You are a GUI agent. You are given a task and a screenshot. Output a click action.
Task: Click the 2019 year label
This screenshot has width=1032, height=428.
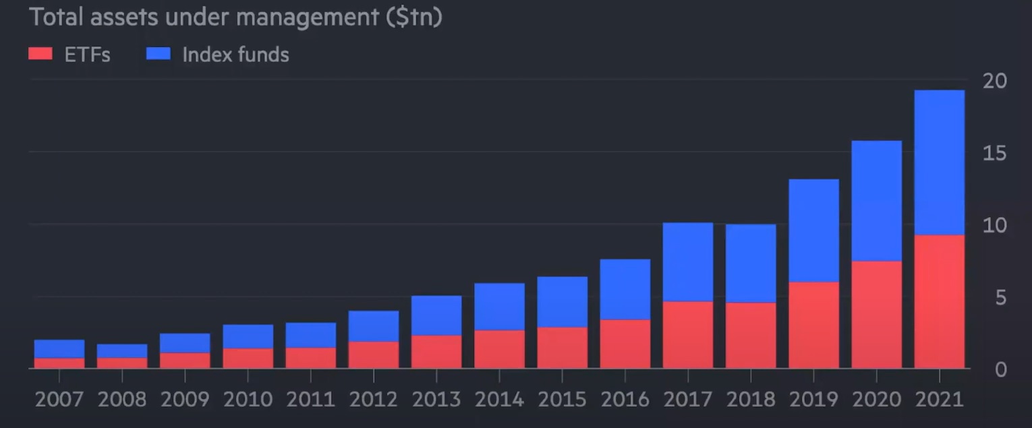[x=814, y=400]
